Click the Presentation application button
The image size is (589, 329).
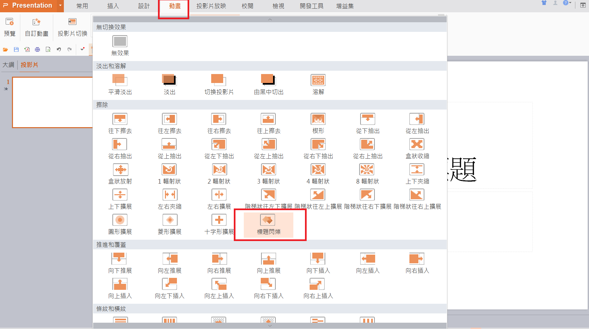pos(29,6)
